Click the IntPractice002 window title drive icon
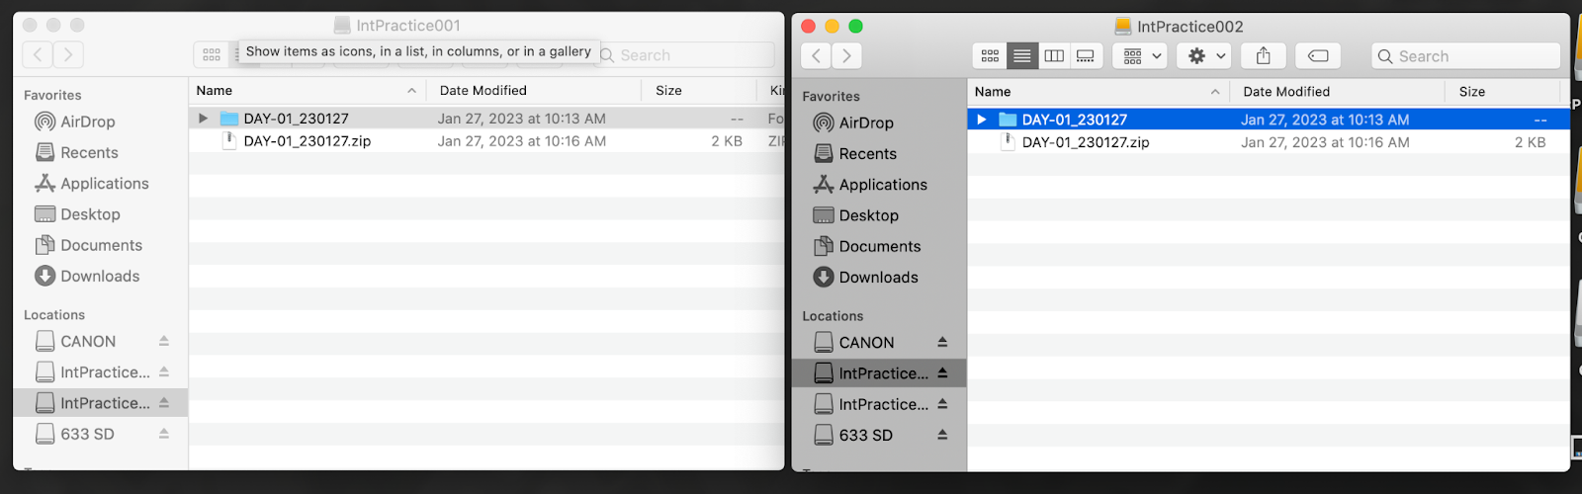1582x494 pixels. pyautogui.click(x=1122, y=27)
